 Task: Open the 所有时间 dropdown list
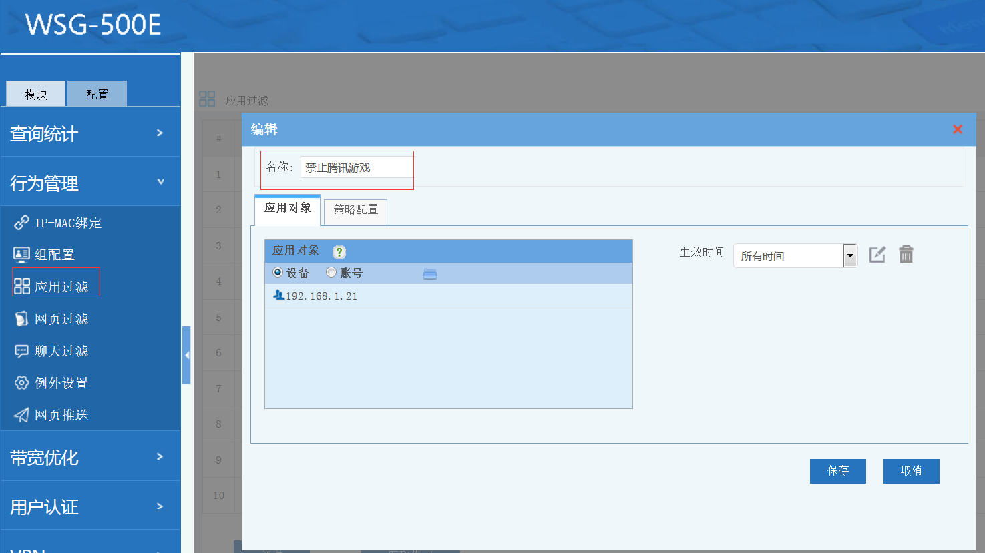(x=849, y=256)
